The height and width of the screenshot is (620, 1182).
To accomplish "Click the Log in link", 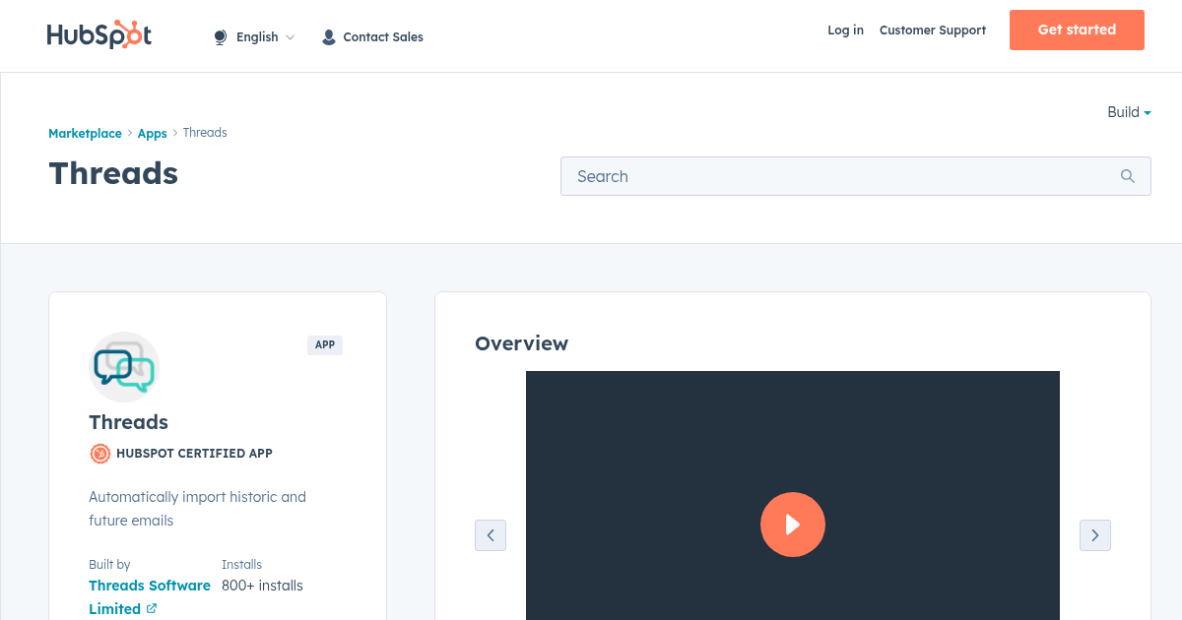I will tap(845, 31).
